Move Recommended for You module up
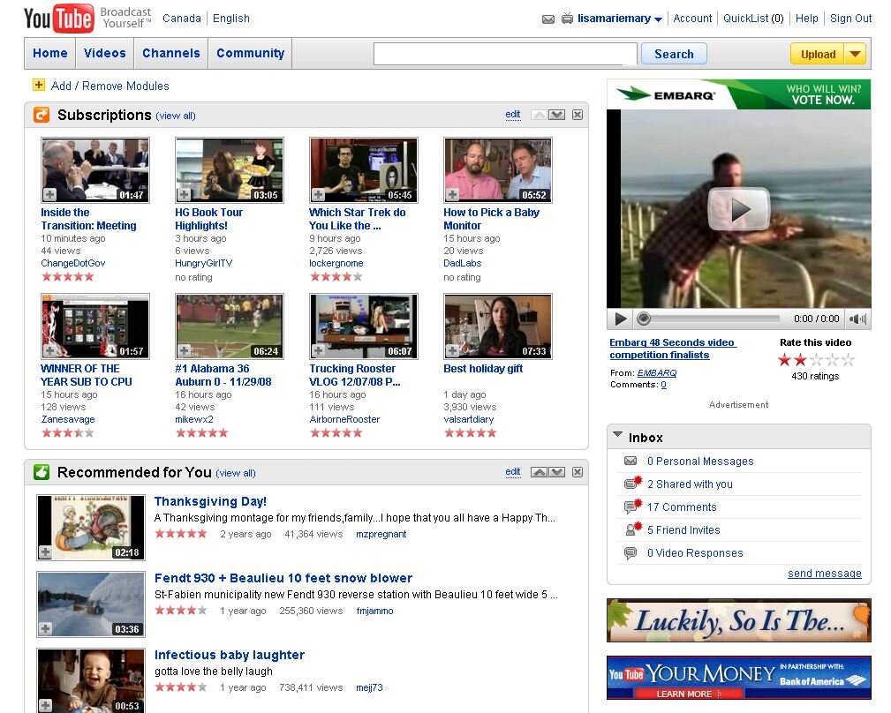The height and width of the screenshot is (713, 891). click(x=539, y=472)
